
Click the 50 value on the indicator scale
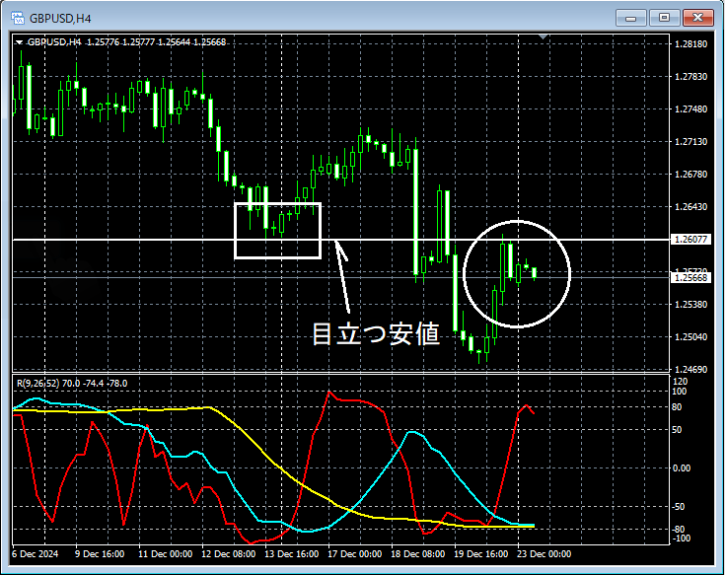point(677,430)
